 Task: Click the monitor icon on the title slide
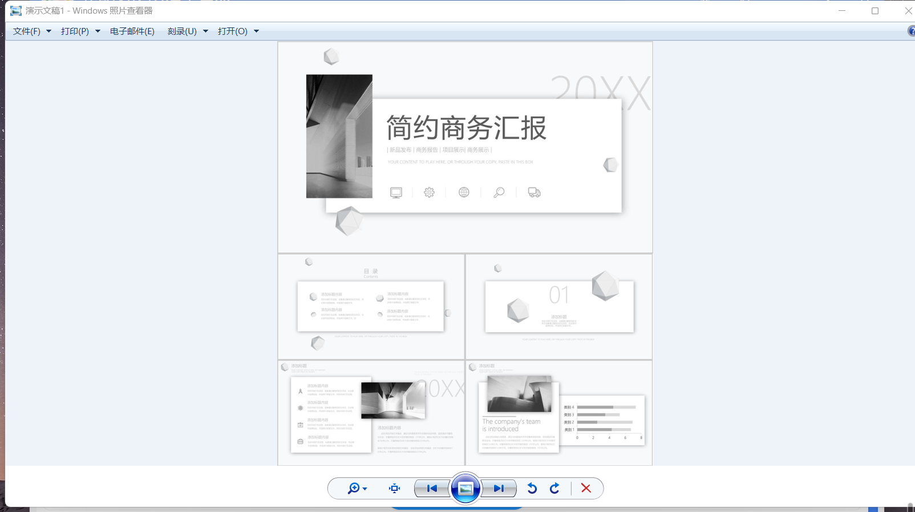pyautogui.click(x=396, y=193)
